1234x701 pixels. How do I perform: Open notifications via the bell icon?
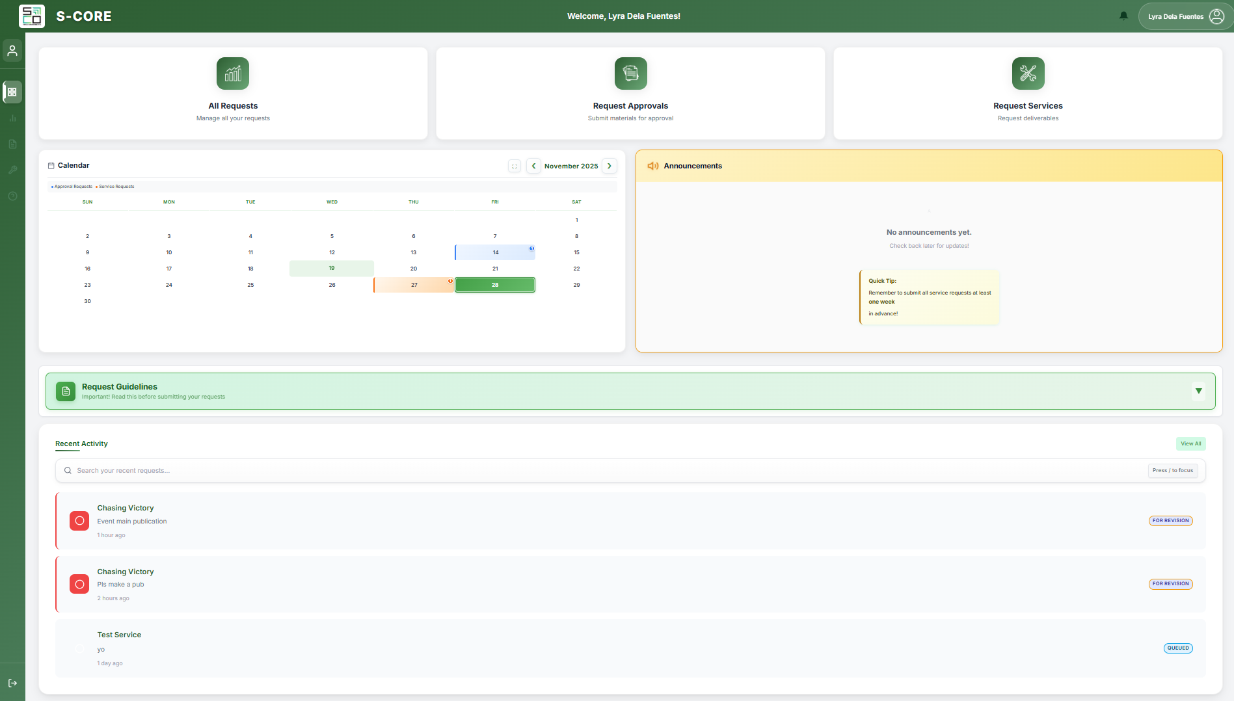point(1123,16)
